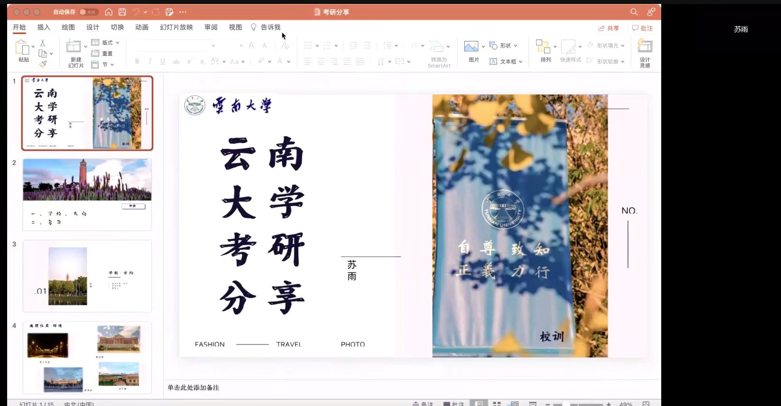Toggle Superscript formatting
Viewport: 781px width, 406px height.
tap(189, 62)
